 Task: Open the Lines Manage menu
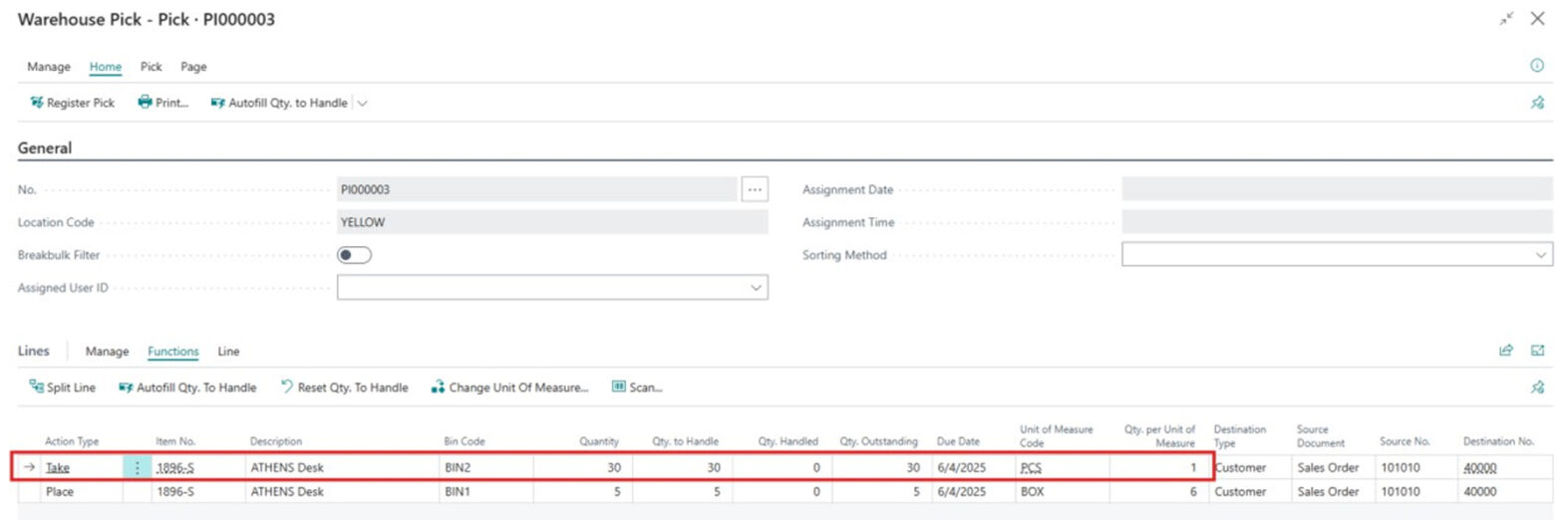click(x=107, y=352)
